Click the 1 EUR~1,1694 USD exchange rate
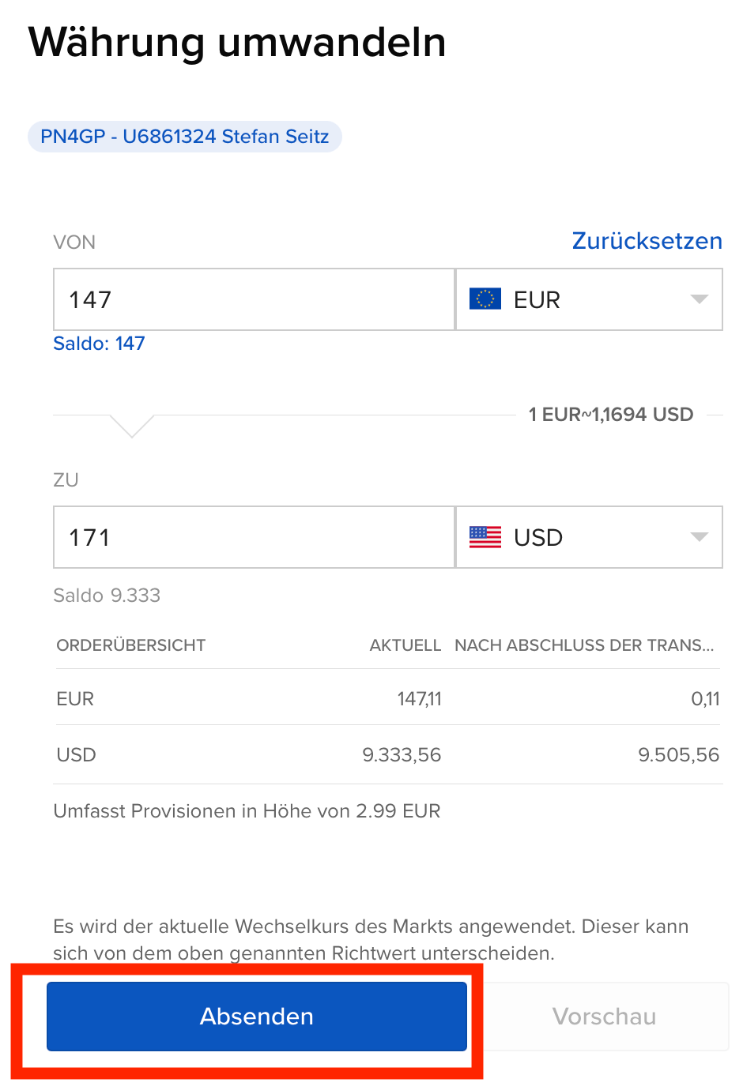Viewport: 743px width, 1090px height. coord(610,415)
